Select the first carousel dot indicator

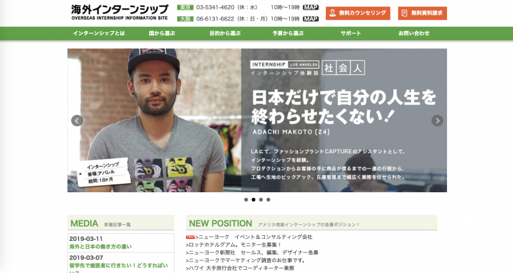pos(246,199)
